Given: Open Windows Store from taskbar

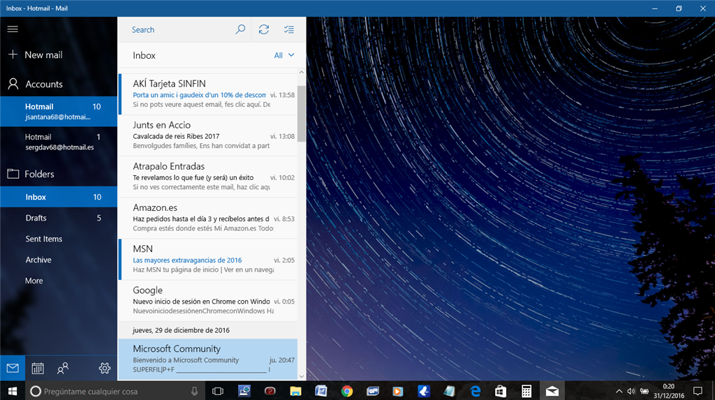Looking at the screenshot, I should point(501,391).
